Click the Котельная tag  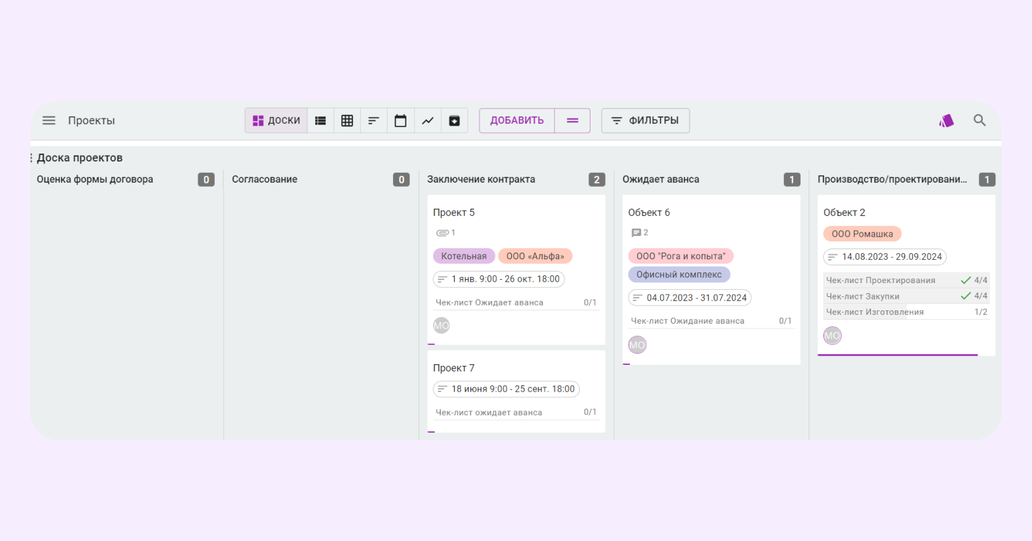(464, 256)
